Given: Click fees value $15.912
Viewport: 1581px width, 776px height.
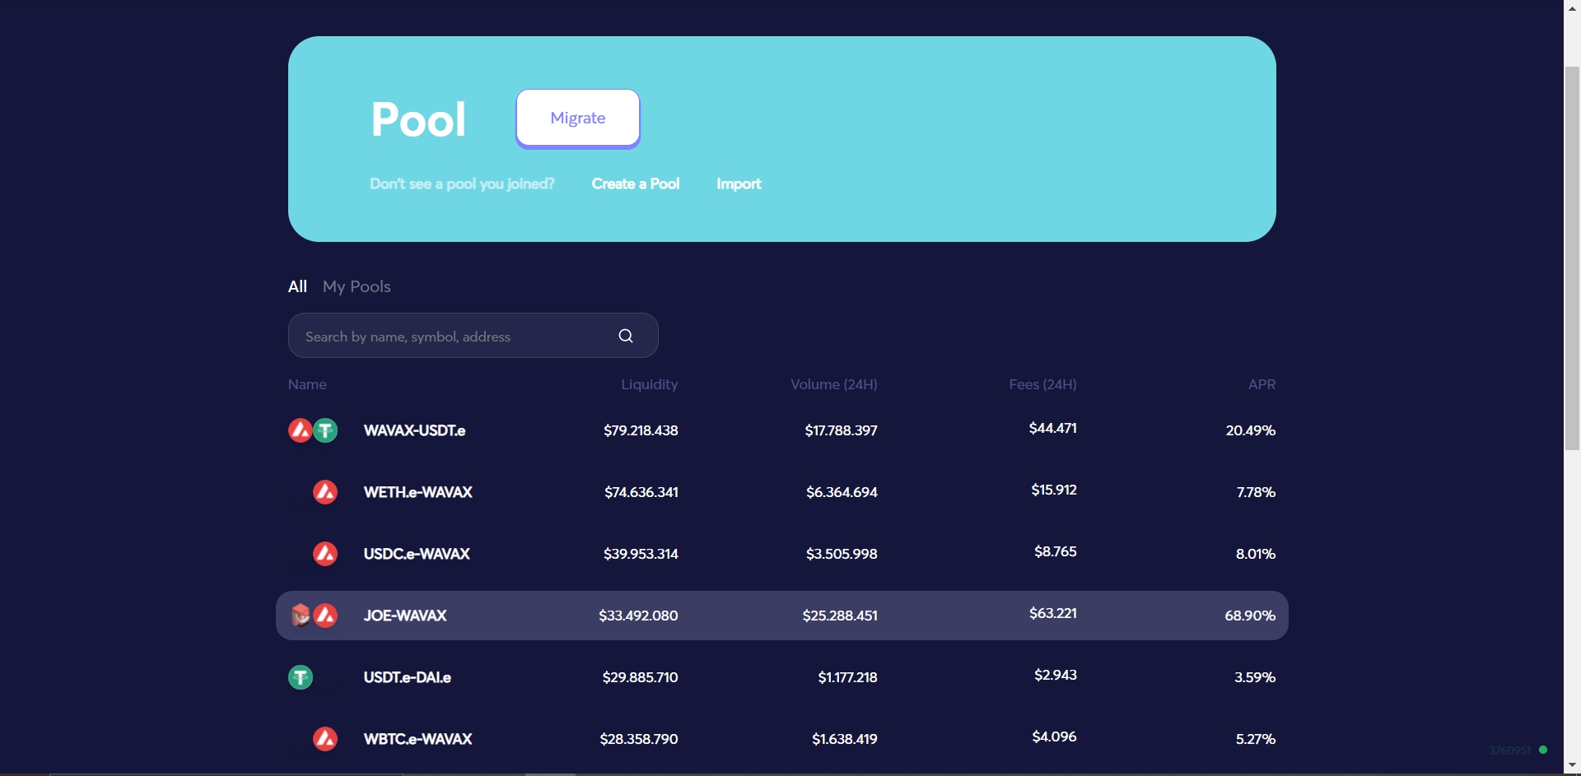Looking at the screenshot, I should (x=1054, y=490).
